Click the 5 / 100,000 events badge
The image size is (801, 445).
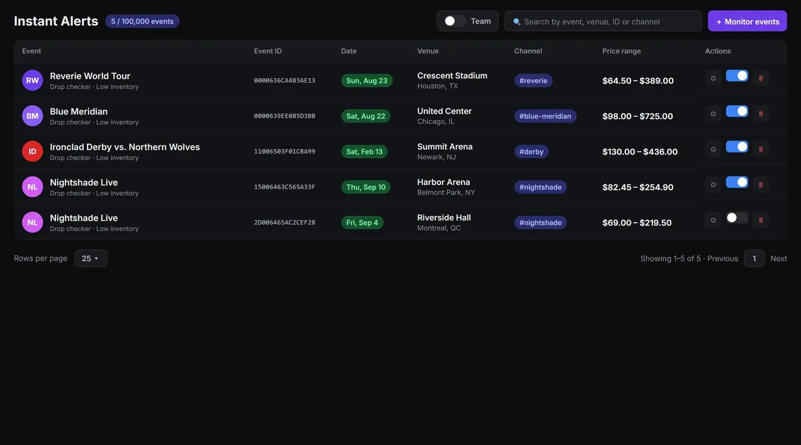point(142,21)
